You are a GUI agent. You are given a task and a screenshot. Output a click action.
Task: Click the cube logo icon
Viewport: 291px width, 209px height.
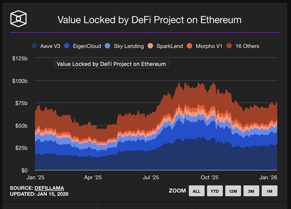19,19
